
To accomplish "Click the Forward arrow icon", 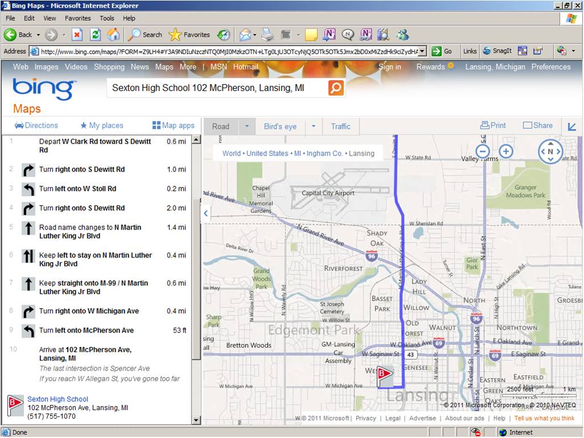I will (x=51, y=35).
